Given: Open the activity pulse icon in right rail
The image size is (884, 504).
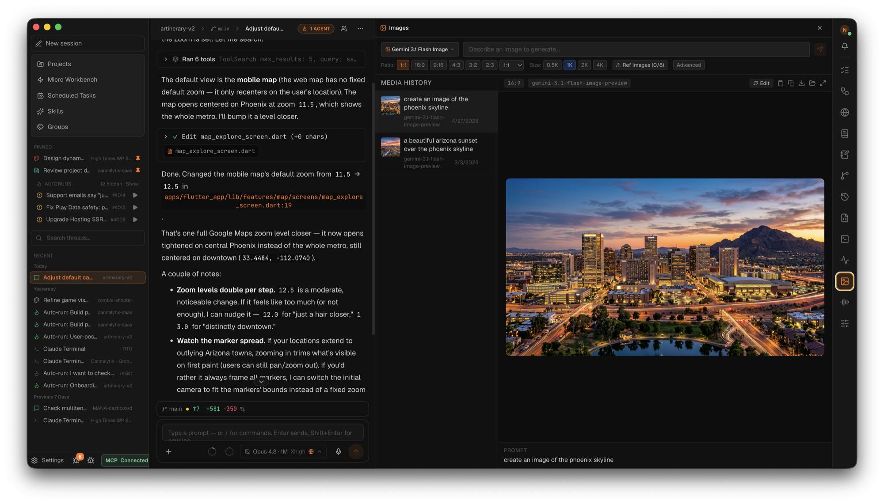Looking at the screenshot, I should [x=845, y=260].
